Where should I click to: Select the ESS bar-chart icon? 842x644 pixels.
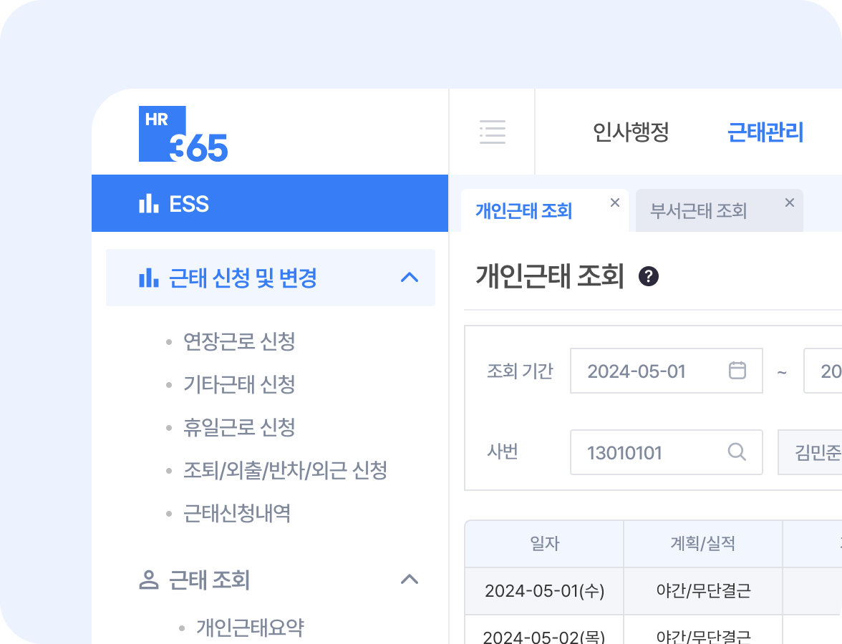[147, 203]
